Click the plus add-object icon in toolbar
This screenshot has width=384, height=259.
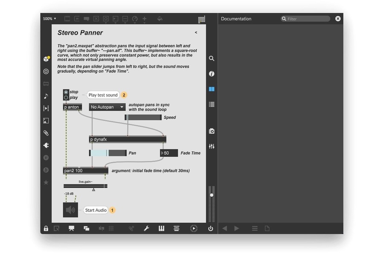point(145,19)
